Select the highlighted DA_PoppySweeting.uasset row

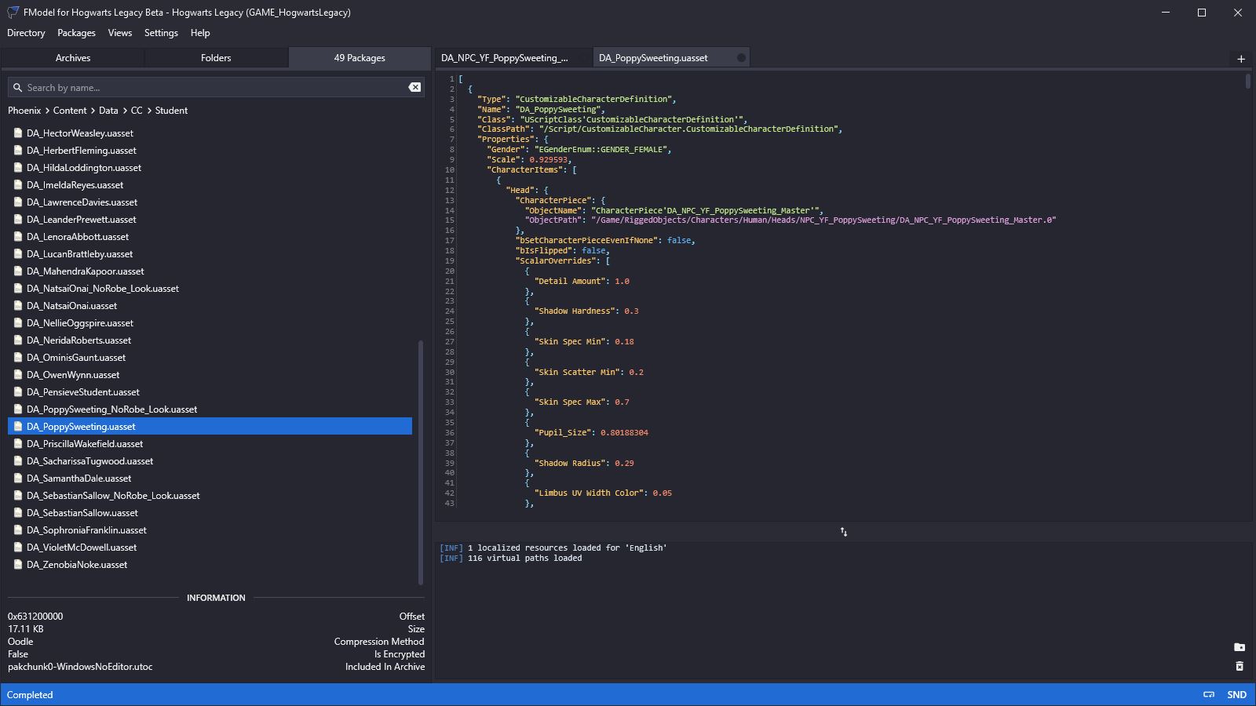point(210,427)
